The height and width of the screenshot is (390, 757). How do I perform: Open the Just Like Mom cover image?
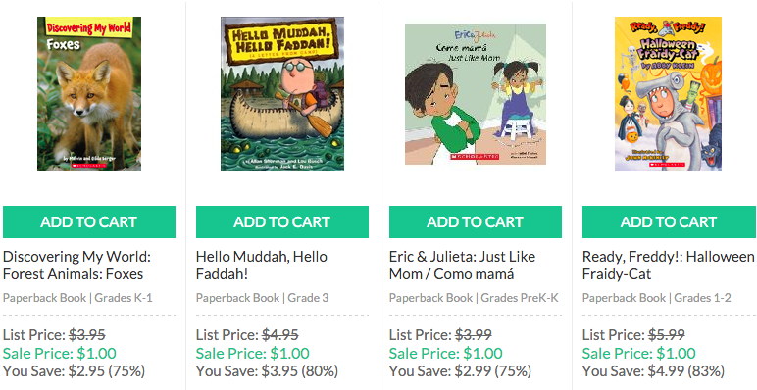[x=476, y=94]
